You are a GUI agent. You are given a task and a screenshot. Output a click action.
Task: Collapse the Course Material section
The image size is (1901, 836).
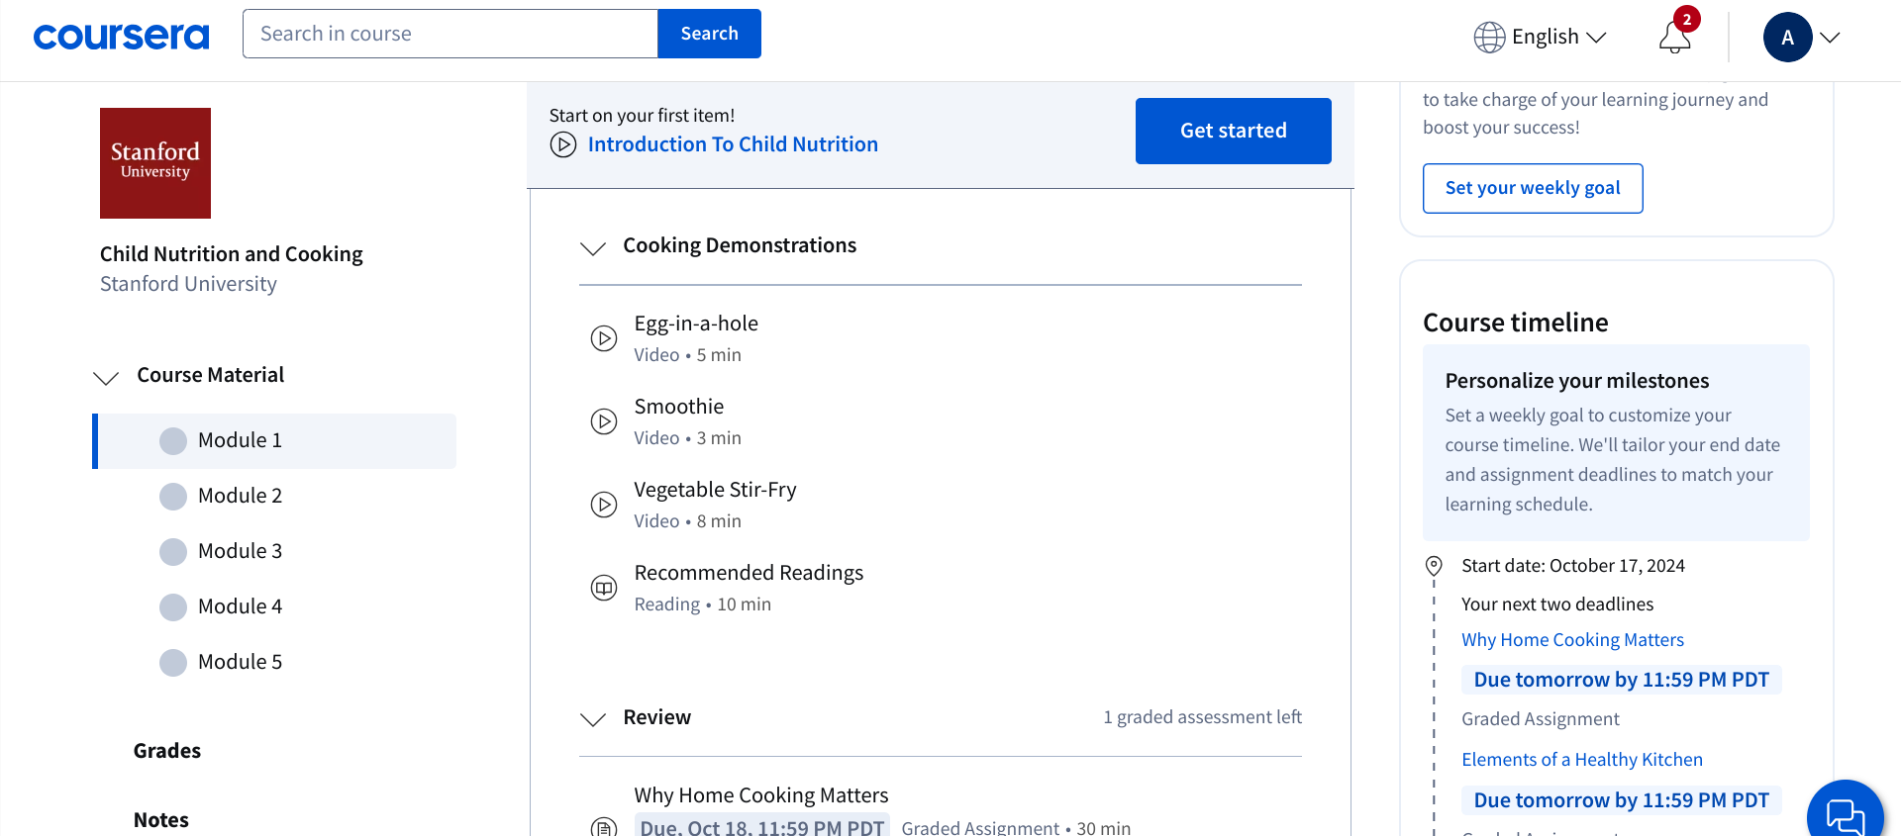[x=106, y=377]
